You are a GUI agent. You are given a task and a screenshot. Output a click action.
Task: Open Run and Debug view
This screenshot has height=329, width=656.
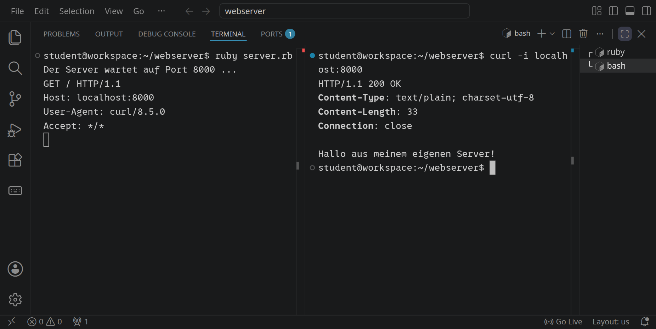[x=15, y=130]
